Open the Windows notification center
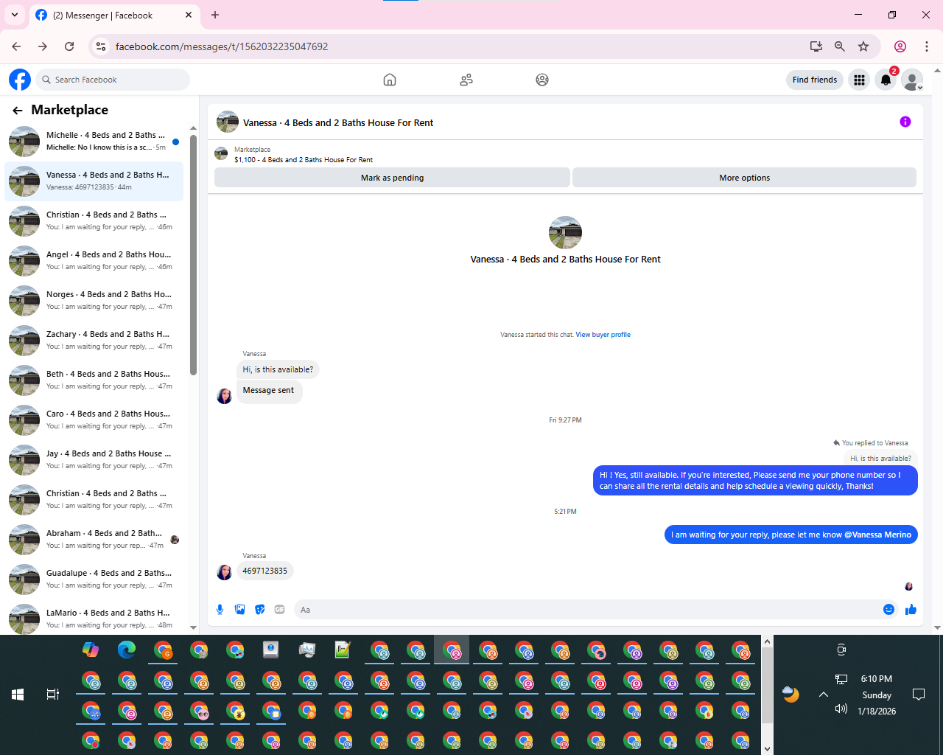 click(x=919, y=695)
